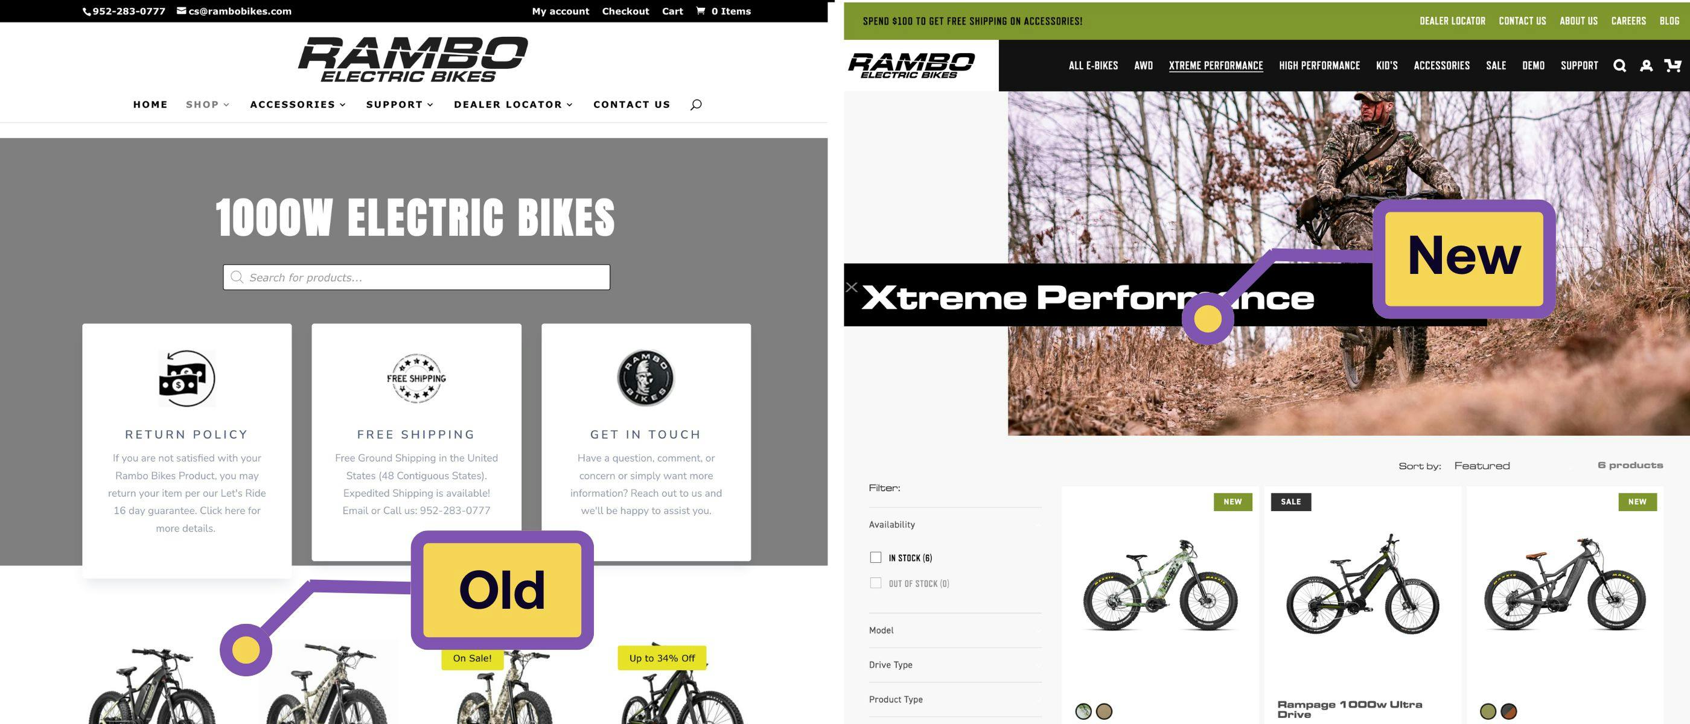Click the cart icon next to 0 Items
This screenshot has width=1690, height=724.
[701, 10]
